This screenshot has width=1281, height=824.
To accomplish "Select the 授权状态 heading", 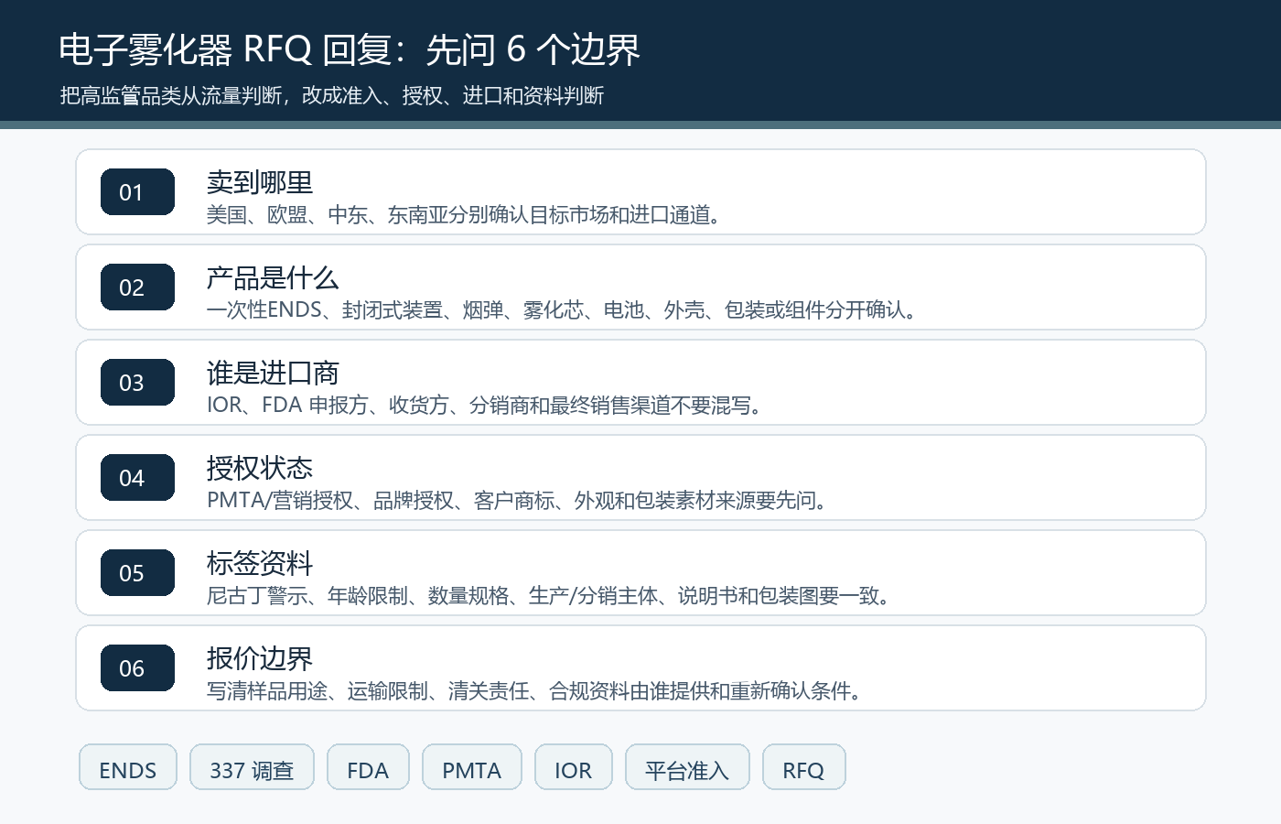I will [260, 468].
